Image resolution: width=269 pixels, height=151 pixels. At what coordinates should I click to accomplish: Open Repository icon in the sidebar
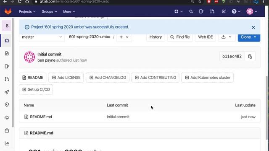pyautogui.click(x=7, y=53)
